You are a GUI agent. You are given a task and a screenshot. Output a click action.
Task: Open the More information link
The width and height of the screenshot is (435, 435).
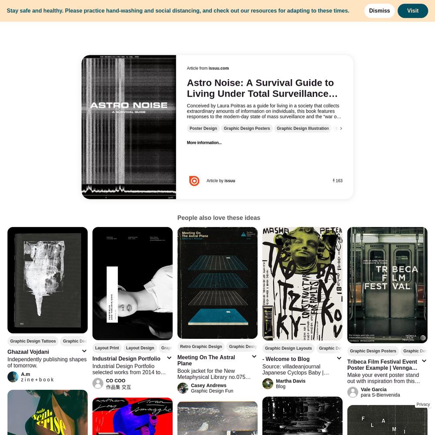point(204,143)
